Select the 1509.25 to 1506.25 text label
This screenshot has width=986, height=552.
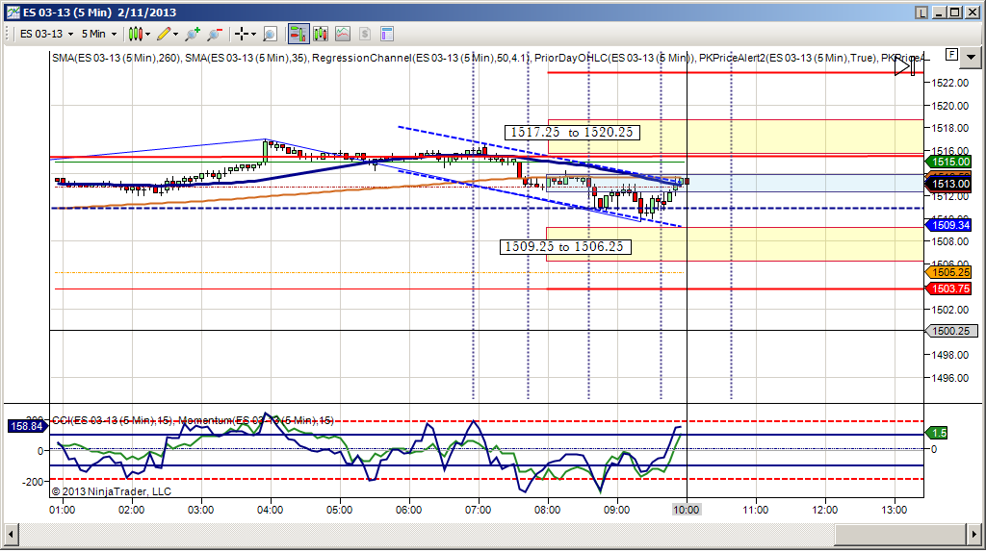(x=565, y=247)
